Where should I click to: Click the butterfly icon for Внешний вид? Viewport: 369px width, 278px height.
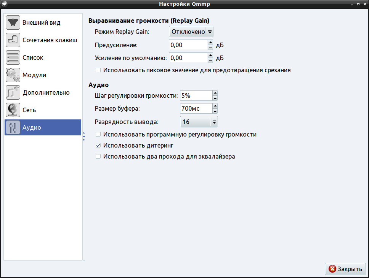tap(13, 23)
